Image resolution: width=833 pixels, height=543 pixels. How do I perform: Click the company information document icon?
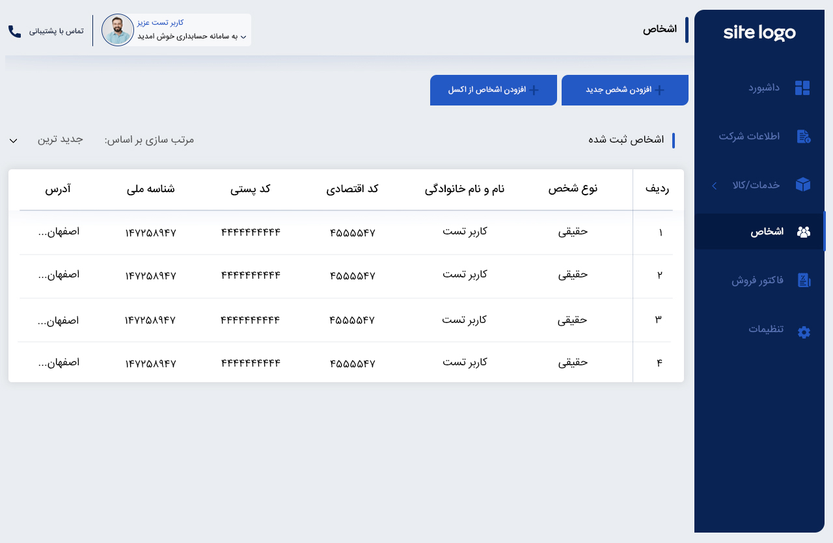[x=803, y=136]
